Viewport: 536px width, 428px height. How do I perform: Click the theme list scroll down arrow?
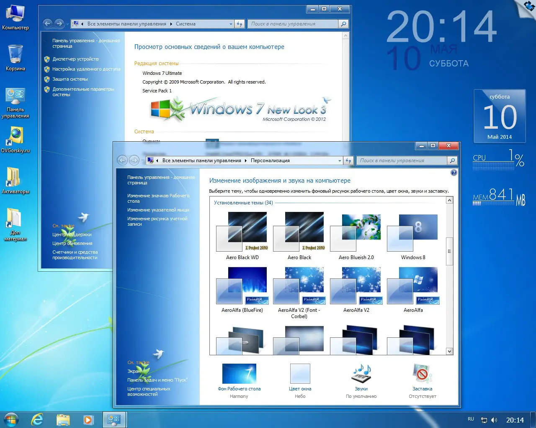pyautogui.click(x=449, y=352)
